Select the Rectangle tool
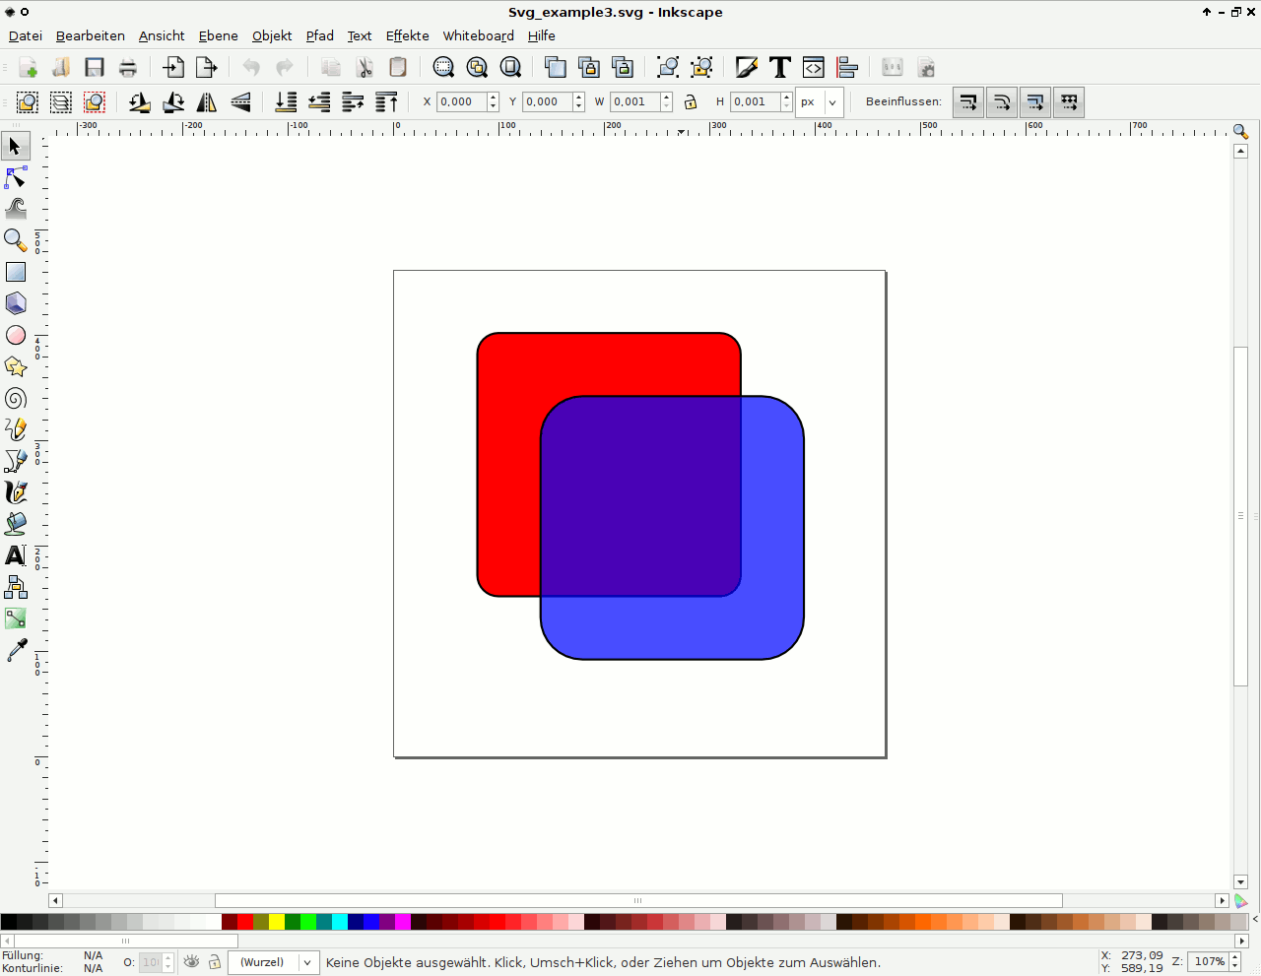This screenshot has width=1261, height=976. tap(15, 272)
